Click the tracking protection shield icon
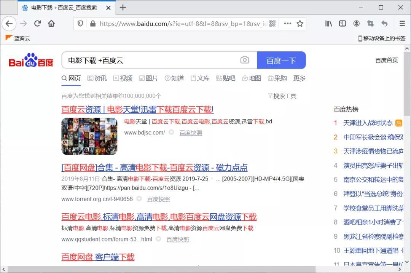 click(80, 23)
